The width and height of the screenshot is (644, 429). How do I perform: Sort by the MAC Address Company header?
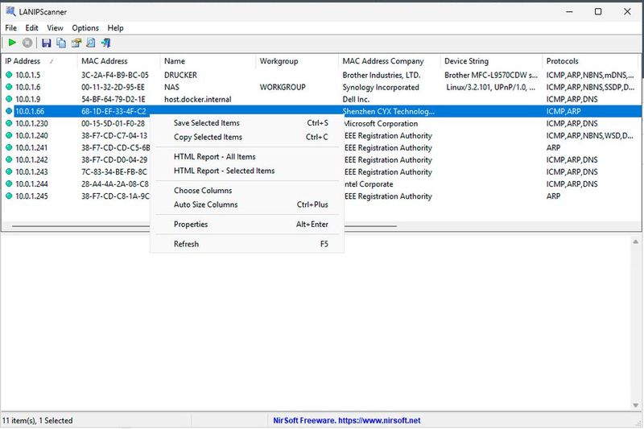click(382, 61)
